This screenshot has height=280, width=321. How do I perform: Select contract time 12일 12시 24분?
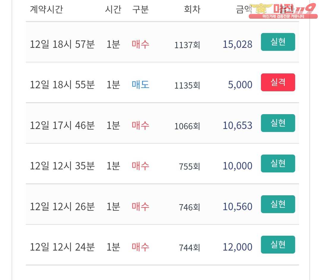coord(62,247)
